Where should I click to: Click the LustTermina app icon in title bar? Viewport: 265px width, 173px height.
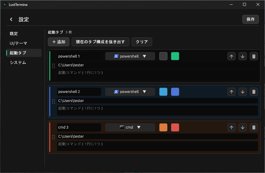5,5
